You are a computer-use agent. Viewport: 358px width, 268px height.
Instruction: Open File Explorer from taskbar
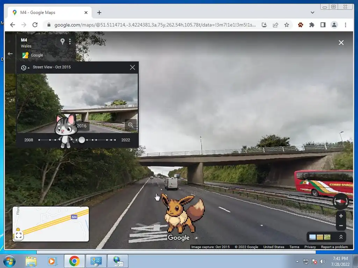31,261
